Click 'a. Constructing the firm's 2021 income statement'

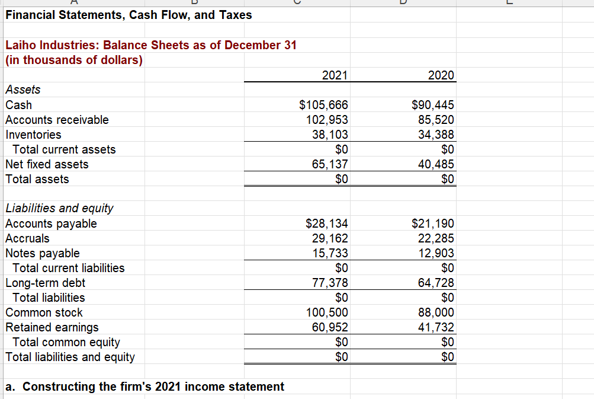[x=145, y=387]
